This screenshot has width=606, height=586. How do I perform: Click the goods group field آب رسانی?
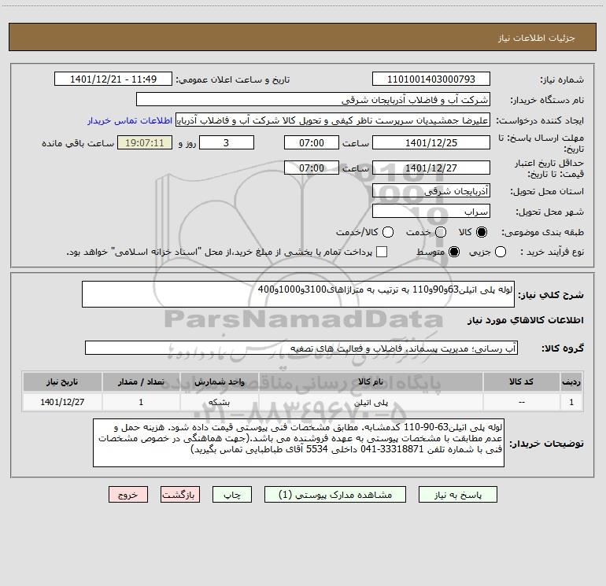tap(301, 348)
